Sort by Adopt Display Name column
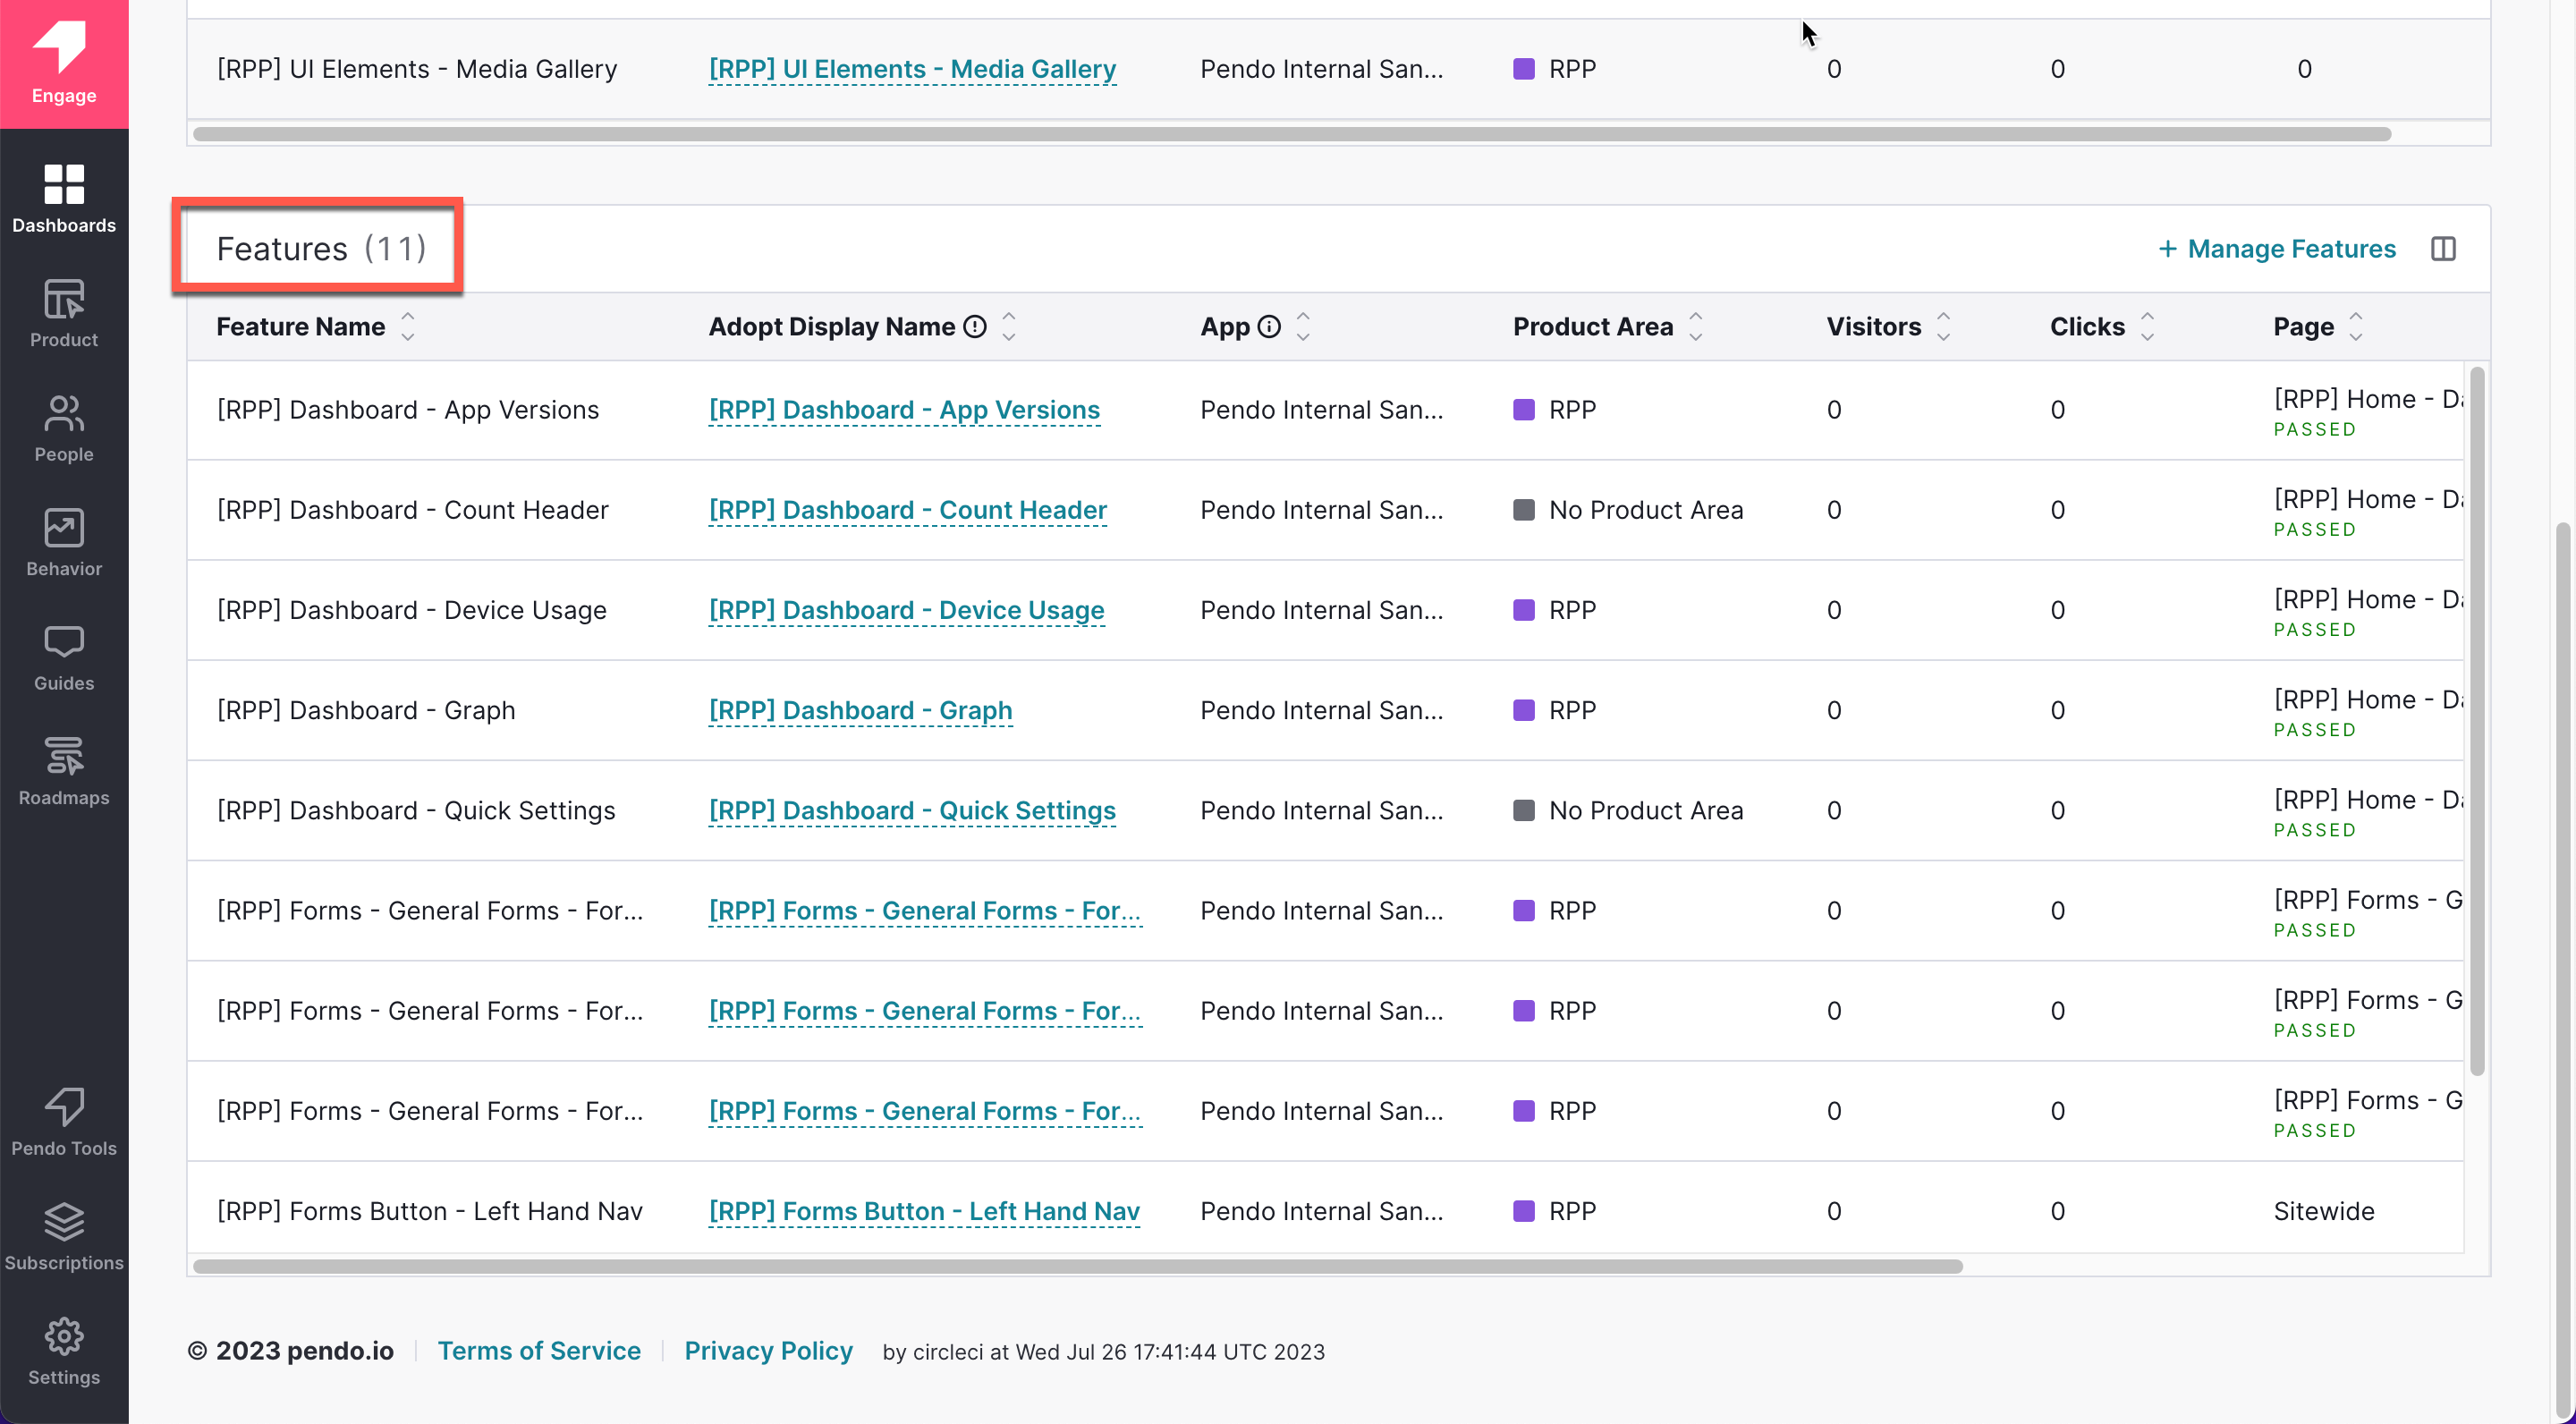The height and width of the screenshot is (1424, 2576). click(1009, 327)
